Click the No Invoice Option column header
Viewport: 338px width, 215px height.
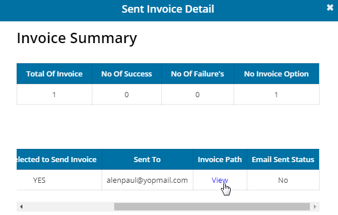point(277,74)
